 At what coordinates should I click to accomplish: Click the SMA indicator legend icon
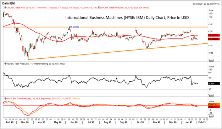tap(99, 8)
